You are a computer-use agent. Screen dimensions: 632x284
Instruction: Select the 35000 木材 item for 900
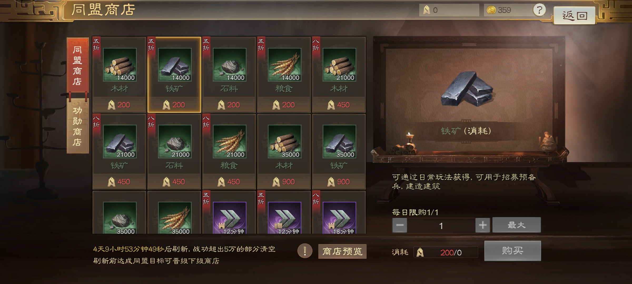(x=284, y=152)
